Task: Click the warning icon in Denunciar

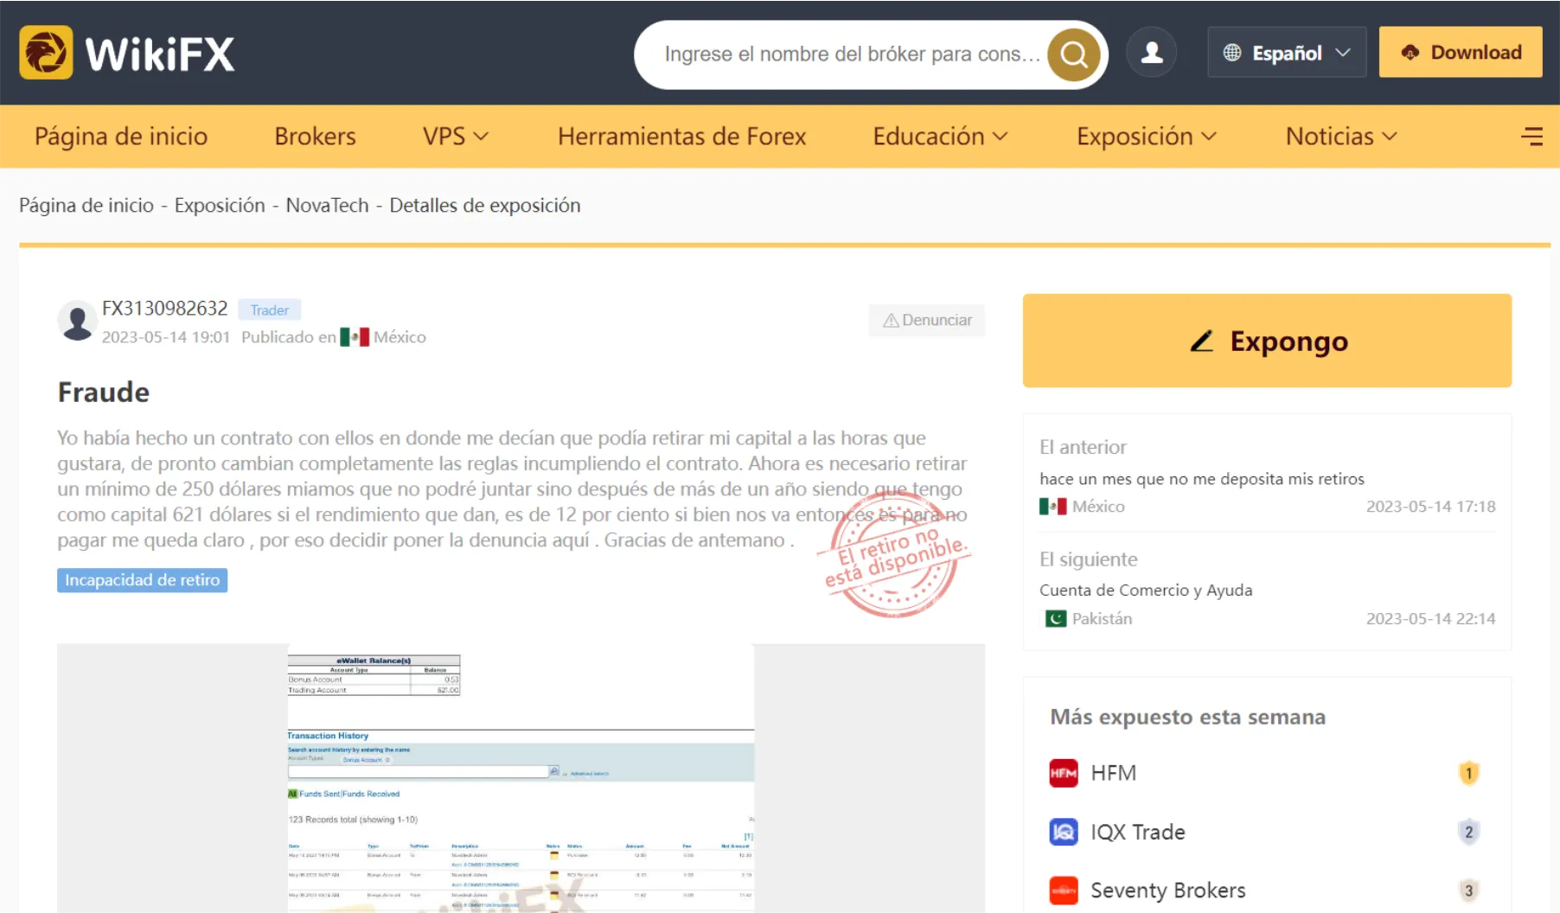Action: 891,321
